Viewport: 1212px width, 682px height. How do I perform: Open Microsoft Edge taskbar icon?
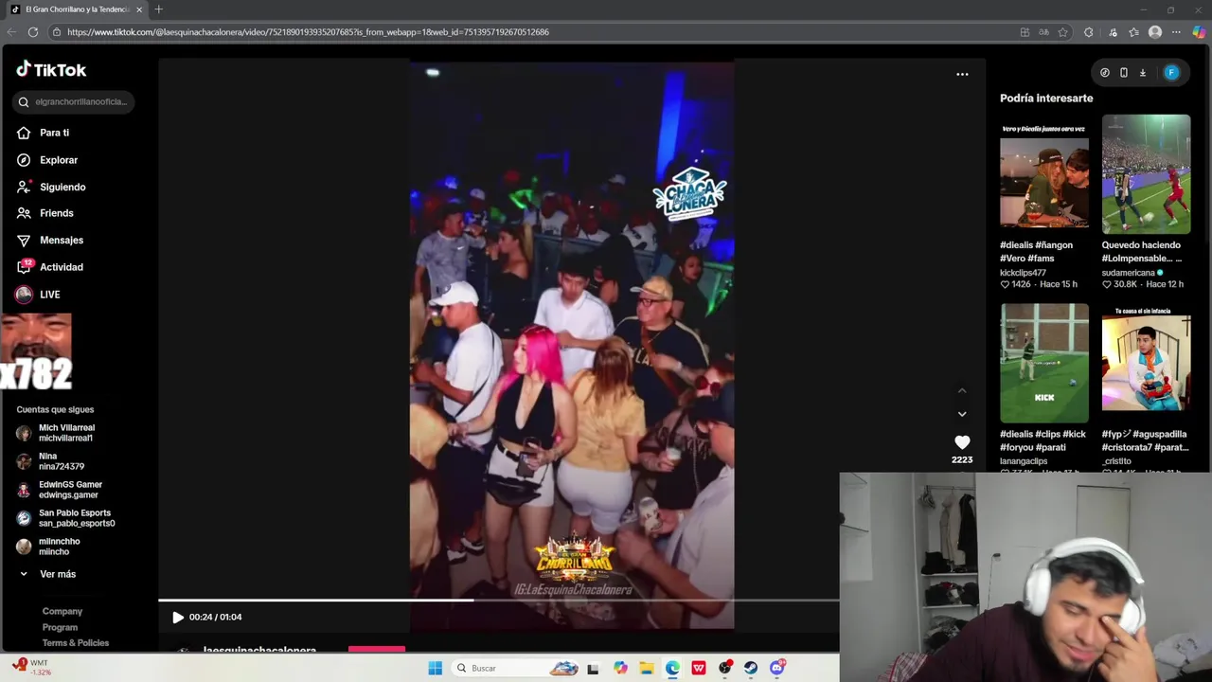(x=672, y=668)
